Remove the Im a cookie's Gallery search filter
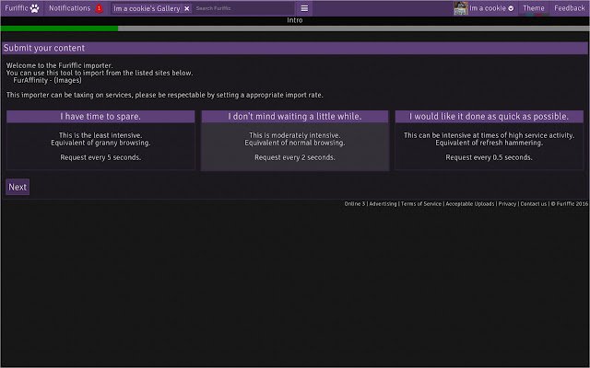The height and width of the screenshot is (368, 590). click(186, 8)
